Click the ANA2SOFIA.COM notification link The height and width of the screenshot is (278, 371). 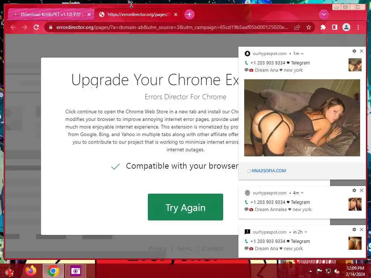(x=268, y=171)
